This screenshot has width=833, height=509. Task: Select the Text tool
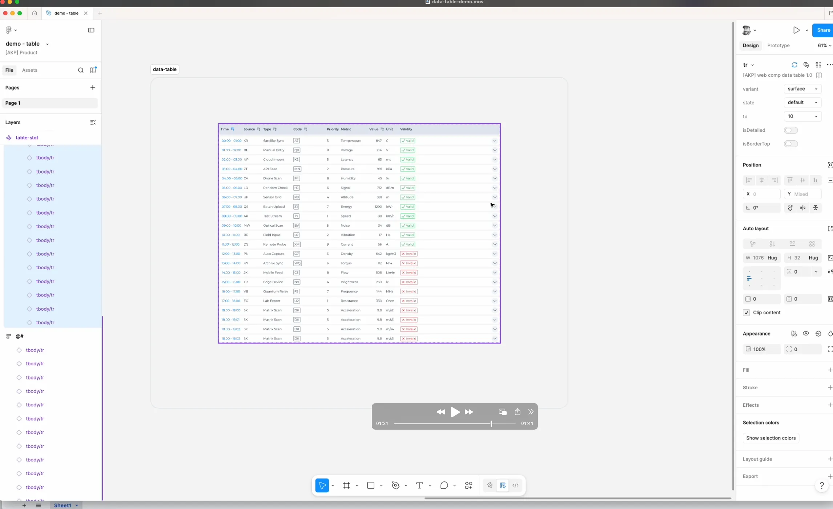pos(419,485)
